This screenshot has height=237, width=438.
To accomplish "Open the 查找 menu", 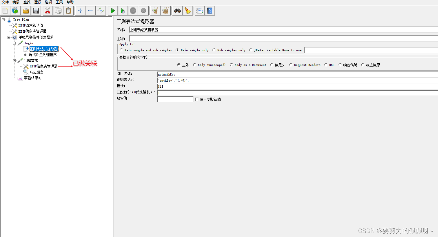I will pyautogui.click(x=27, y=2).
